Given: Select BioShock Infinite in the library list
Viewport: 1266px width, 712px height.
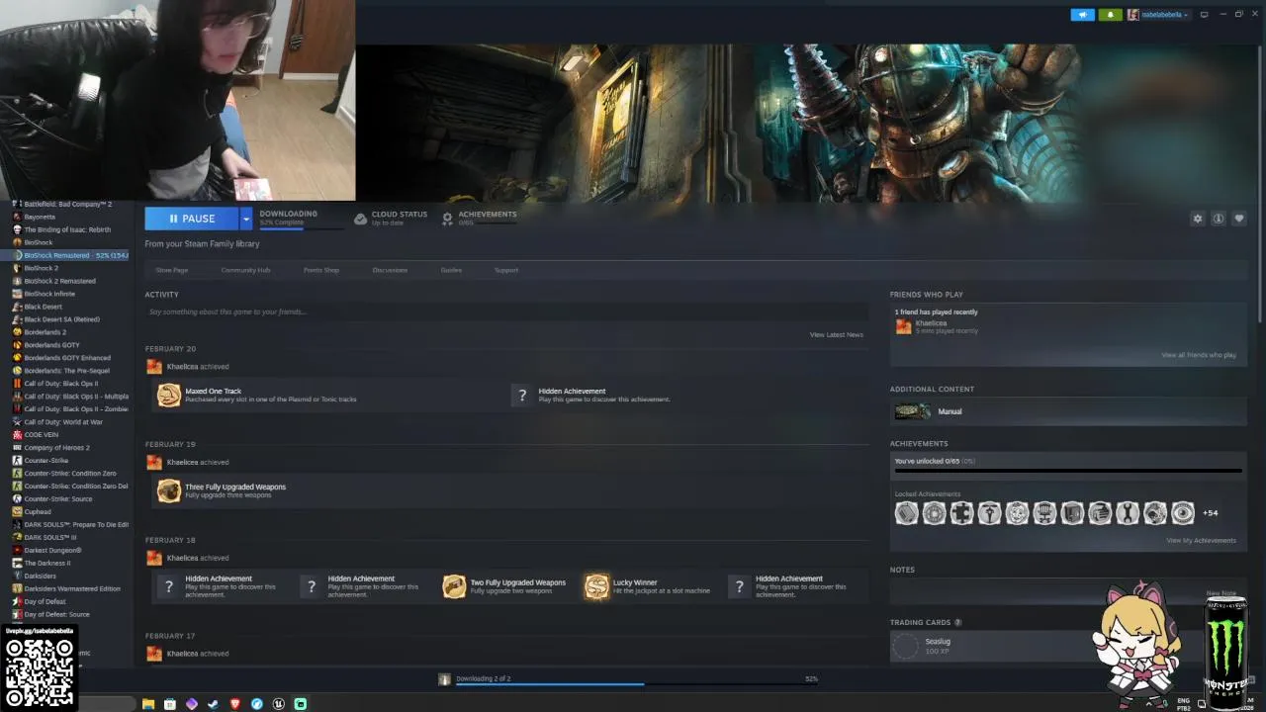Looking at the screenshot, I should click(49, 294).
